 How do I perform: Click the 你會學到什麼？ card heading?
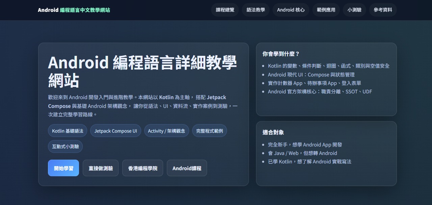[x=281, y=54]
